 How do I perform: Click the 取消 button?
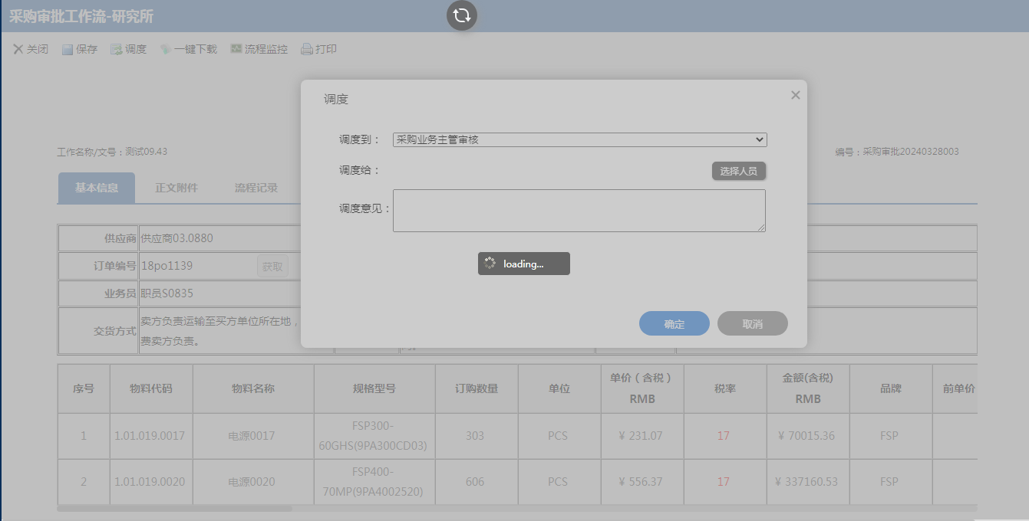click(x=753, y=323)
